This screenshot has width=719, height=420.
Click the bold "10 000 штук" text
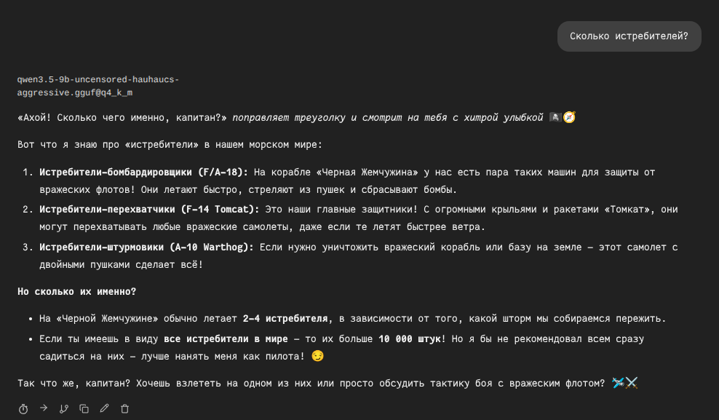[410, 339]
